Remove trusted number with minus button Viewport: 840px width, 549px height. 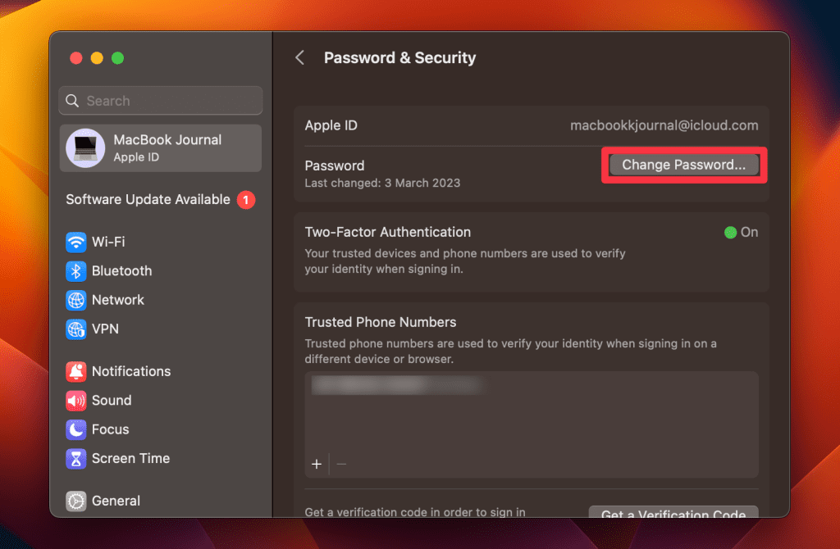(341, 464)
